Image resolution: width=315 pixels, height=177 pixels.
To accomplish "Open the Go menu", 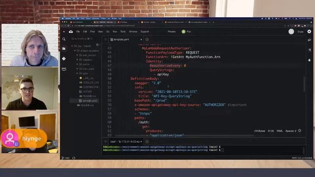I will [108, 31].
